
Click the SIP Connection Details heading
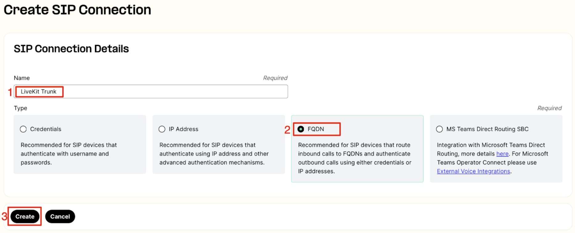point(71,49)
